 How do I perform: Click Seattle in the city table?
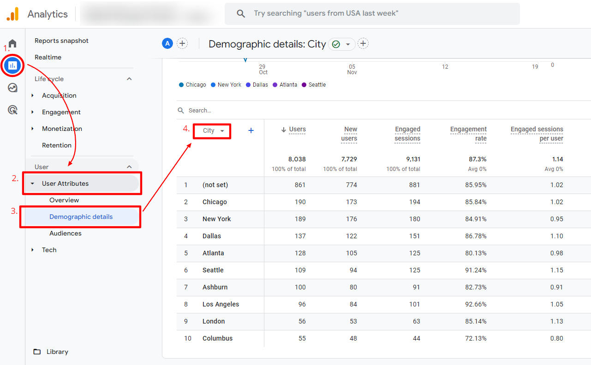(x=213, y=270)
